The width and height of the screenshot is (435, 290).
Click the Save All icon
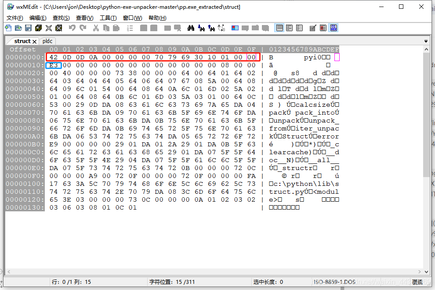point(38,28)
